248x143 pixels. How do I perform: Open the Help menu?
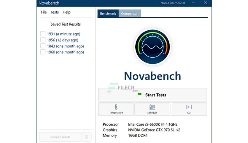click(66, 12)
